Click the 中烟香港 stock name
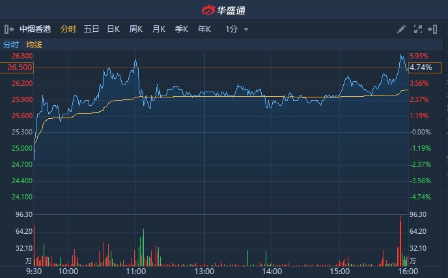 pos(36,29)
